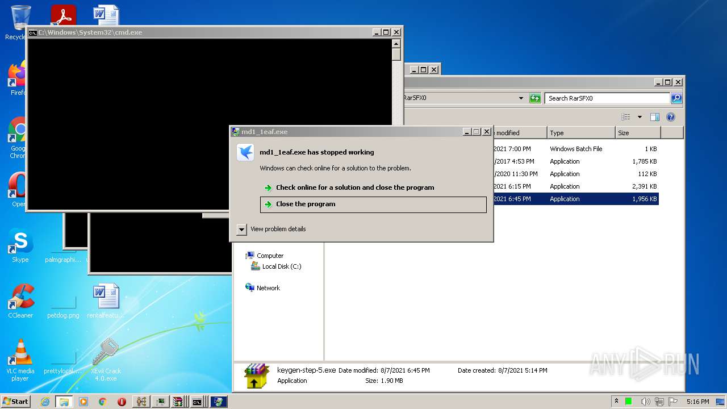
Task: Click the Search RarSFX0 input field
Action: click(607, 98)
